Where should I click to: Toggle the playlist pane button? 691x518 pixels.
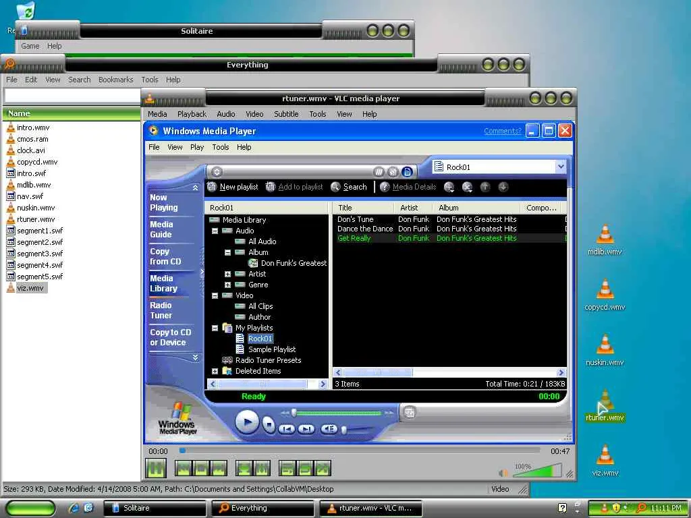408,172
